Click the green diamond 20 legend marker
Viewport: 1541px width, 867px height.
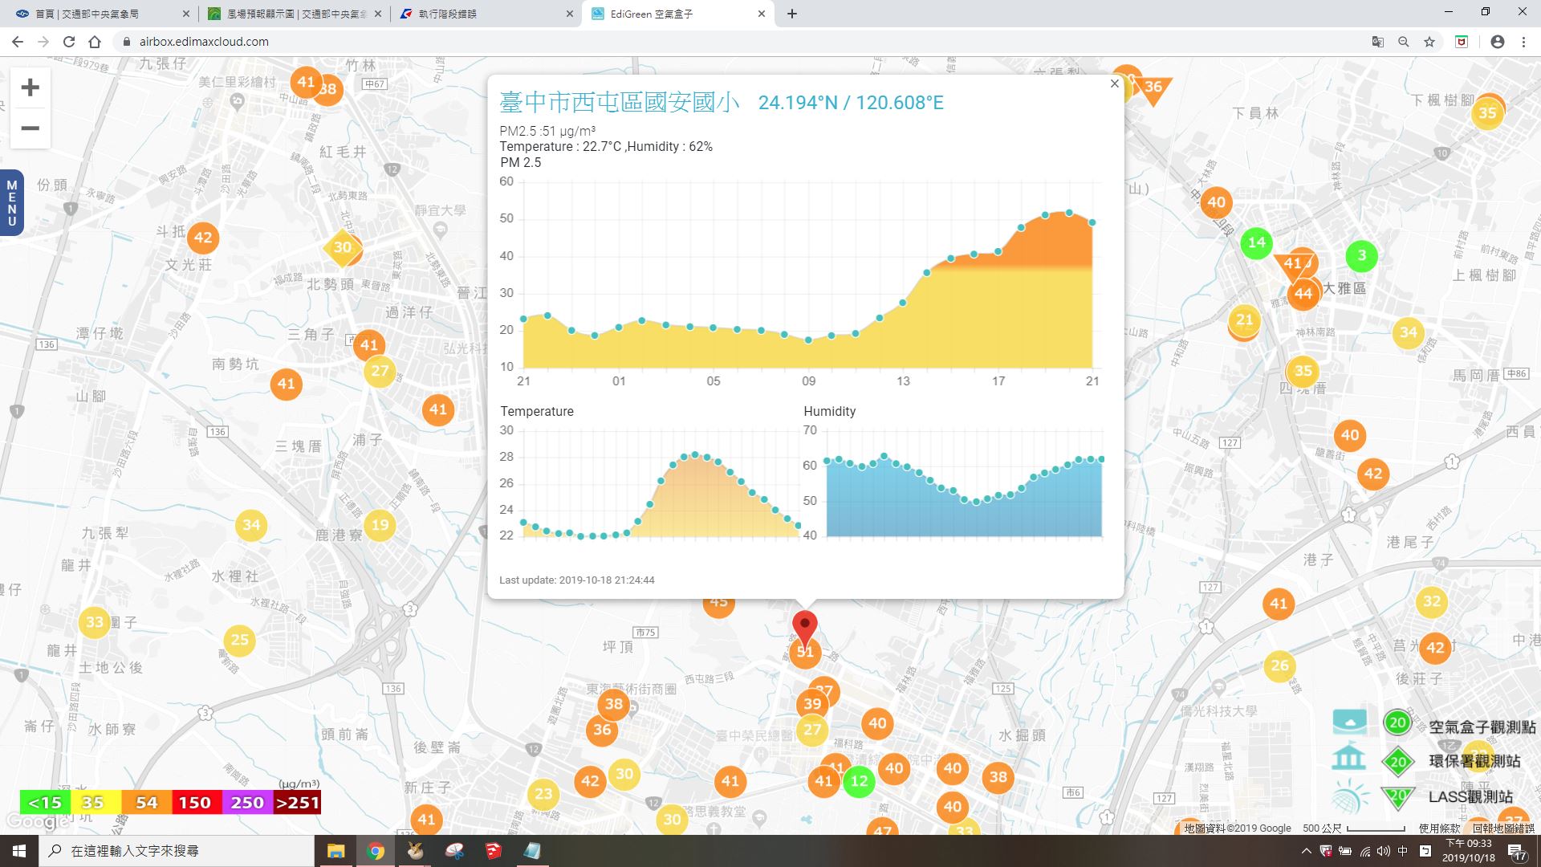1397,762
